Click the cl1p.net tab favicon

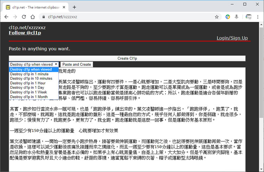point(8,7)
